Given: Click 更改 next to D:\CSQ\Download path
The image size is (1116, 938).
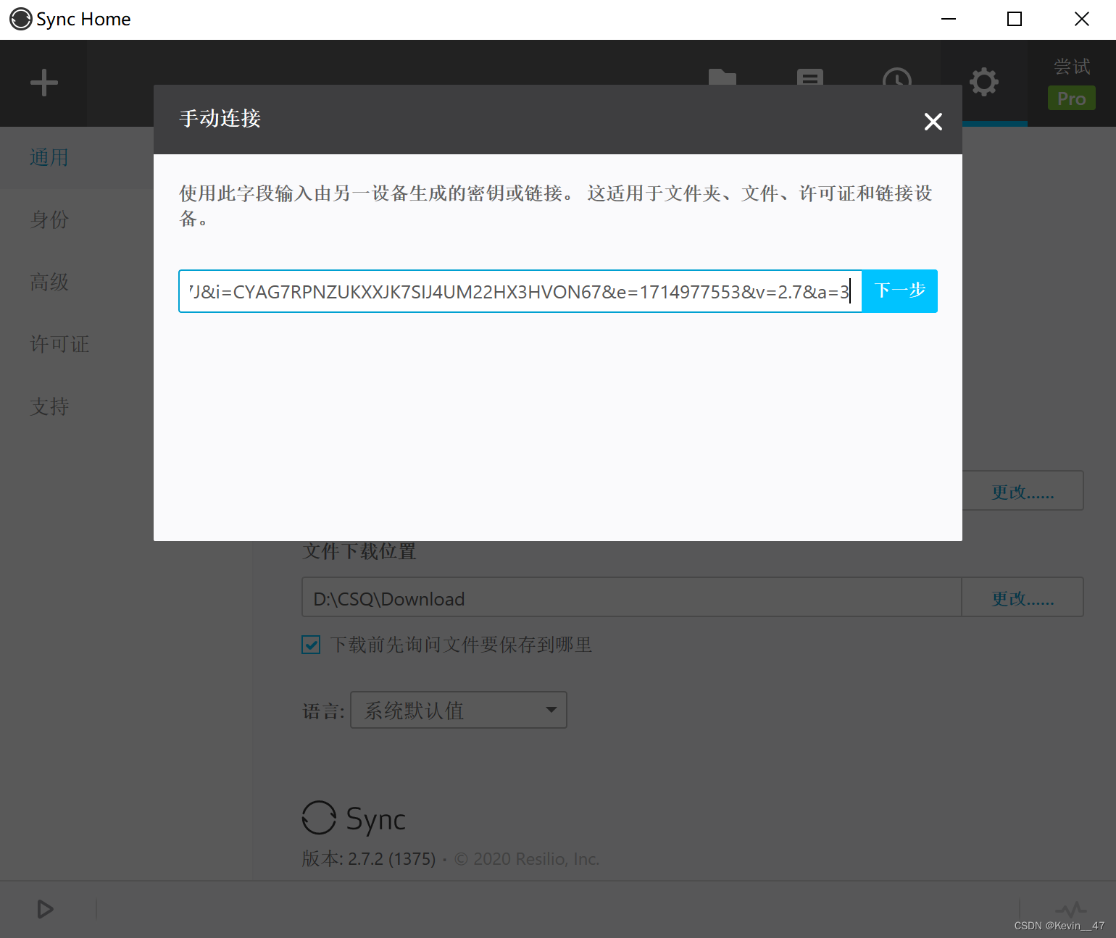Looking at the screenshot, I should pyautogui.click(x=1022, y=598).
